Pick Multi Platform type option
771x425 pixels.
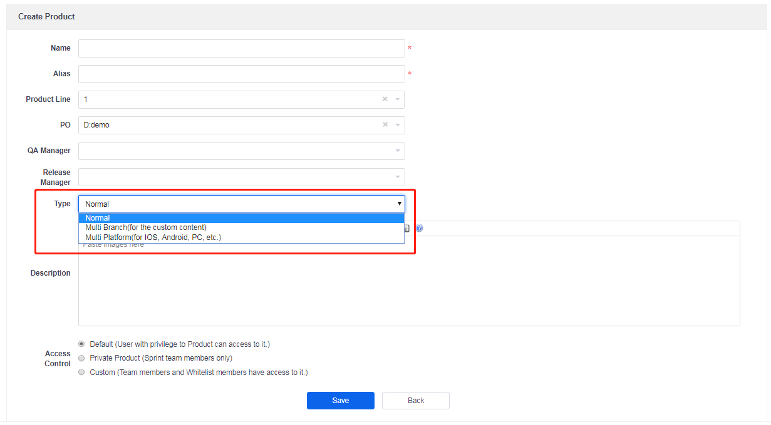pyautogui.click(x=241, y=237)
